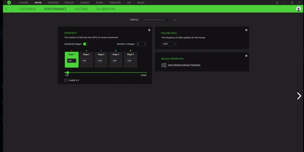Click the Stage 3 DPI field showing 1800

tap(101, 61)
